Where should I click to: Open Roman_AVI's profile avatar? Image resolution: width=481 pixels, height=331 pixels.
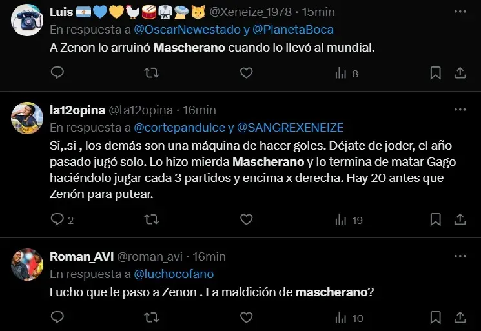tap(27, 264)
